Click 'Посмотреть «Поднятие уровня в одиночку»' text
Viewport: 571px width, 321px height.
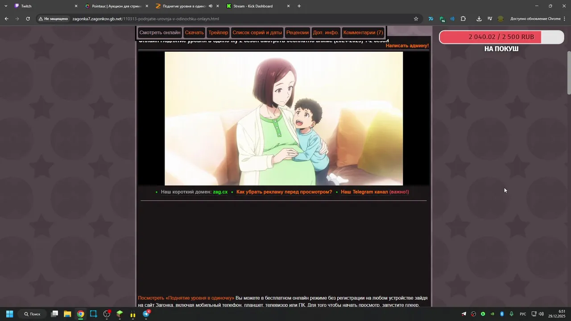pyautogui.click(x=186, y=298)
